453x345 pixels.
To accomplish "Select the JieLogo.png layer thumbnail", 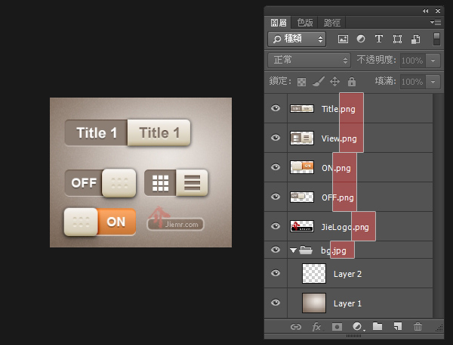I will click(302, 226).
